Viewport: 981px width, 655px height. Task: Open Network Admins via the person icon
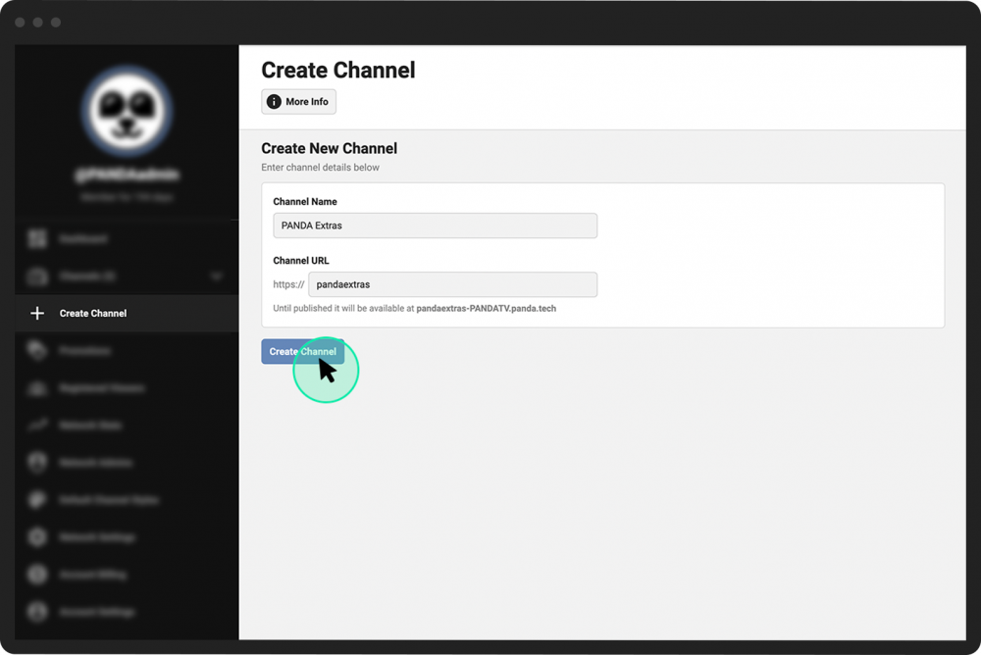click(x=36, y=462)
